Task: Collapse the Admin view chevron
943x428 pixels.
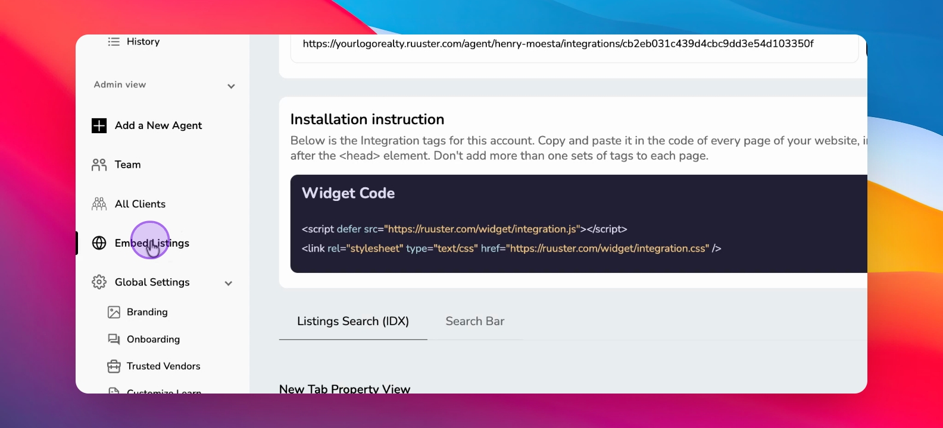Action: click(x=231, y=86)
